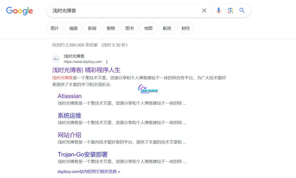
Task: Open Google Lens image search
Action: pyautogui.click(x=230, y=11)
